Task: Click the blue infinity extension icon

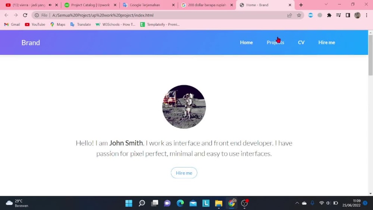Action: (310, 15)
